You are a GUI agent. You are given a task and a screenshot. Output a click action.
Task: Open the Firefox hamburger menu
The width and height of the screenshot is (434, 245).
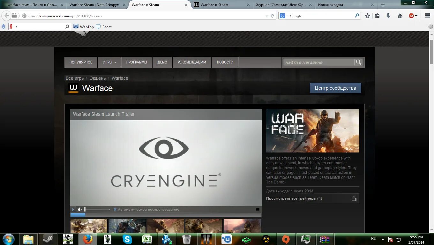click(428, 16)
